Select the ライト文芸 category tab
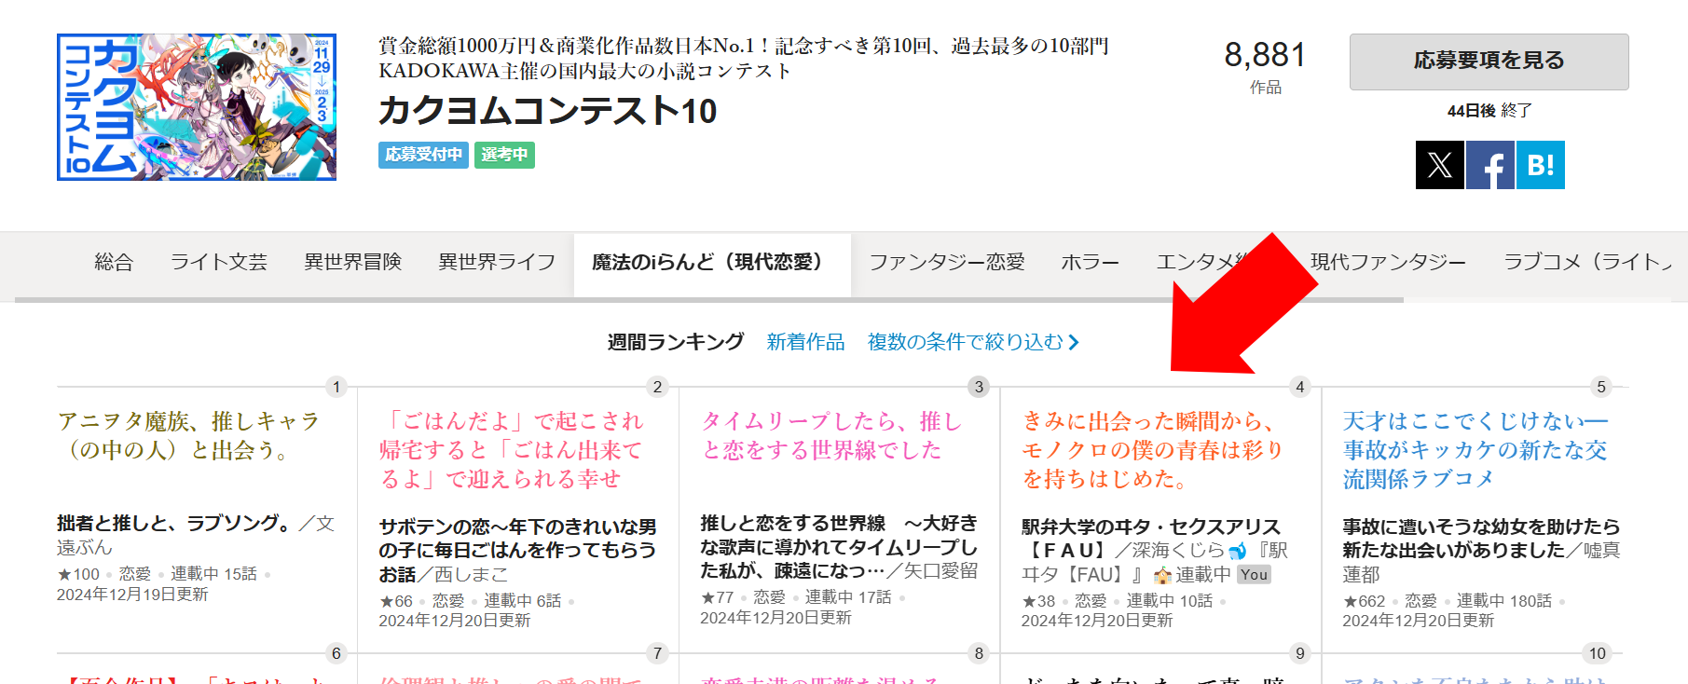 (219, 262)
